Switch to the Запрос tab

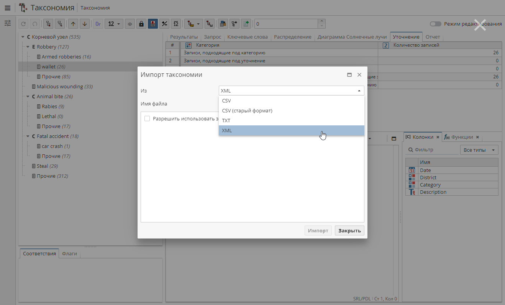point(213,37)
